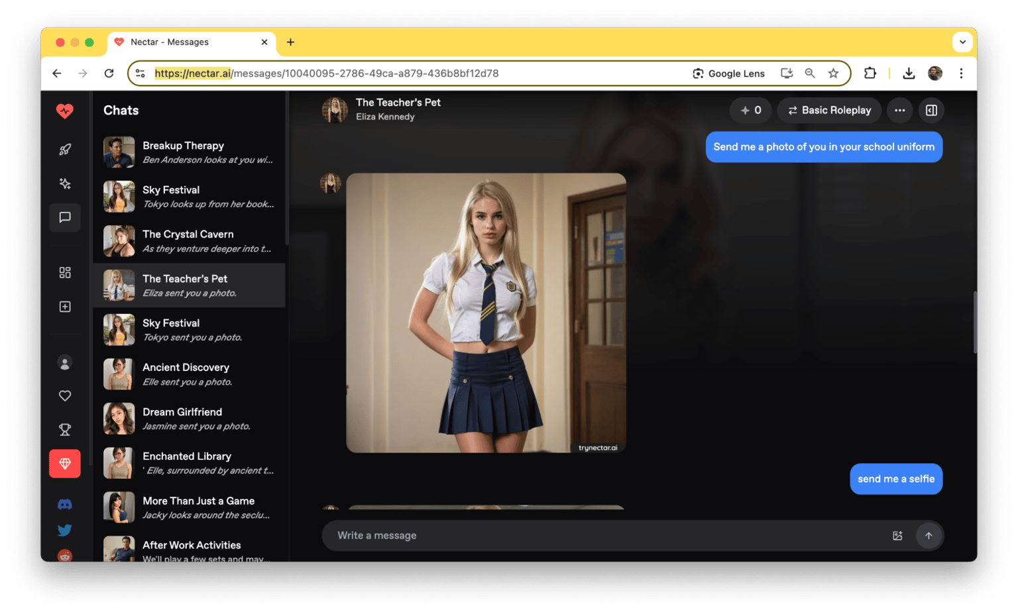Click the Write a message input field

[610, 536]
